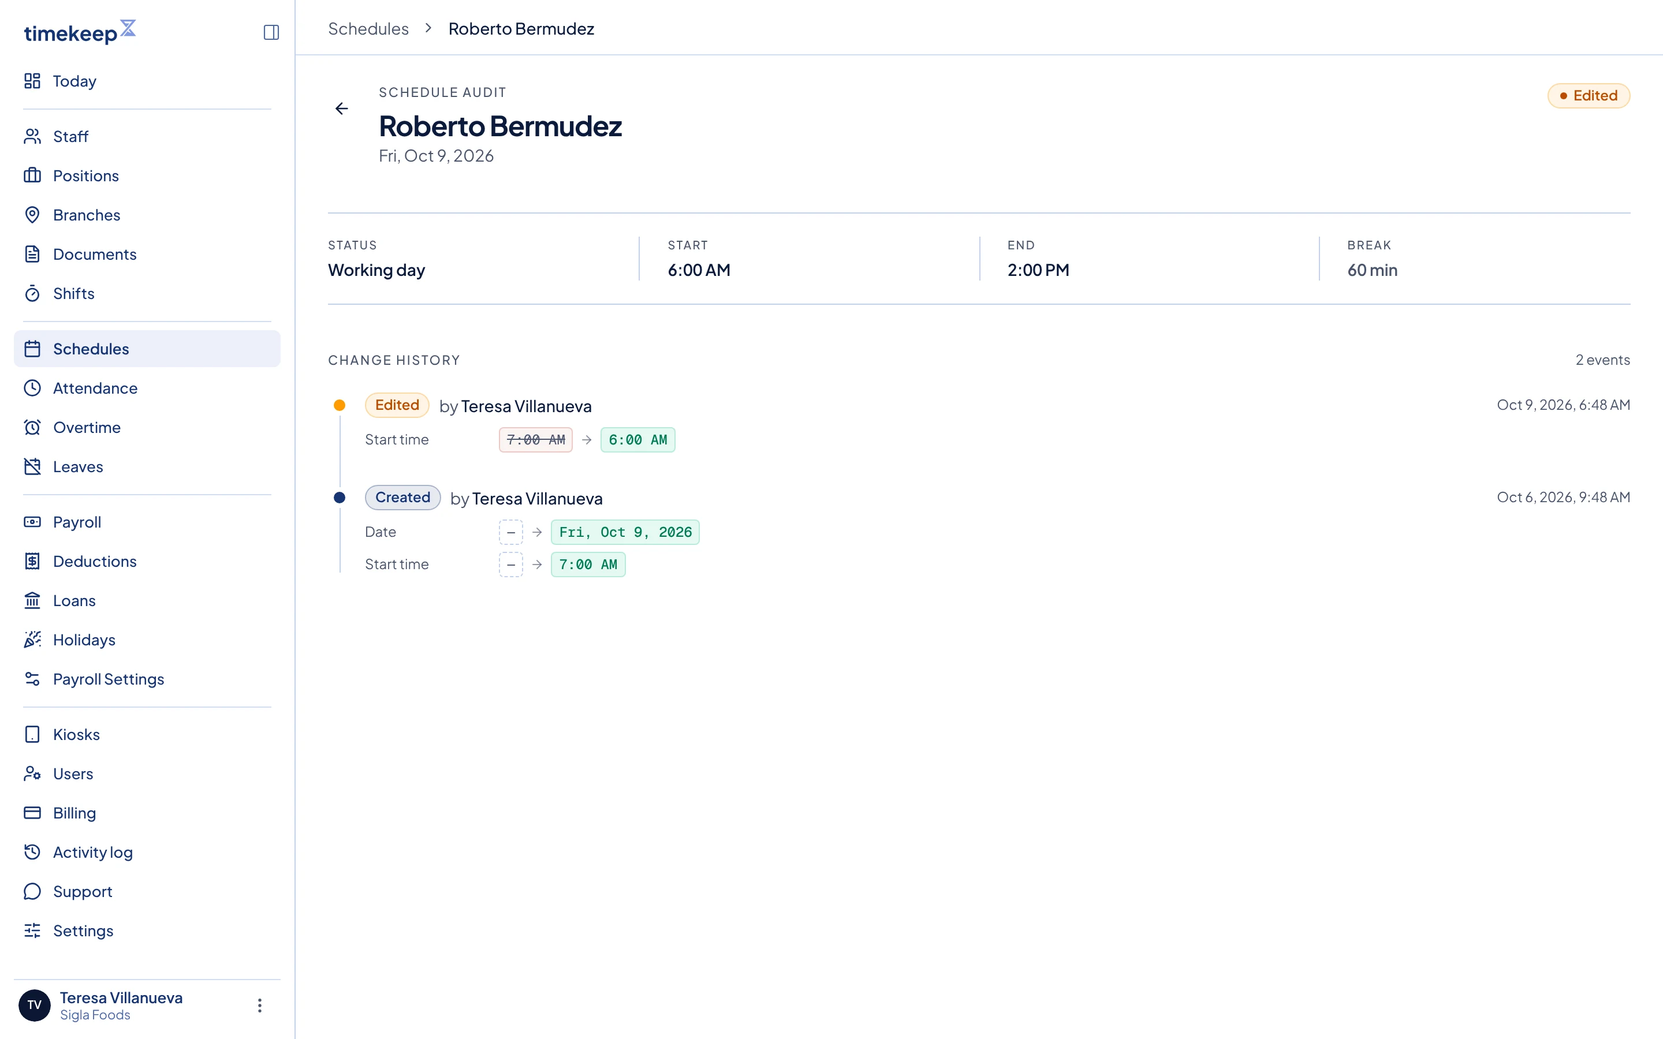
Task: Click the Edited status badge at top right
Action: click(x=1588, y=95)
